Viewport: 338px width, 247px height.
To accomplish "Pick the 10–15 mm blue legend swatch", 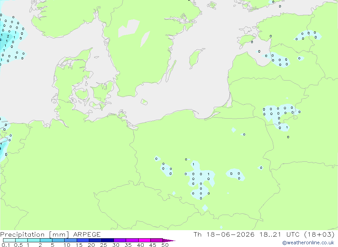I will [x=71, y=240].
